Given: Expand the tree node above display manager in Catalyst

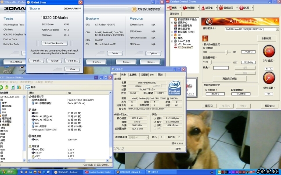Looking at the screenshot, I should (172, 22).
